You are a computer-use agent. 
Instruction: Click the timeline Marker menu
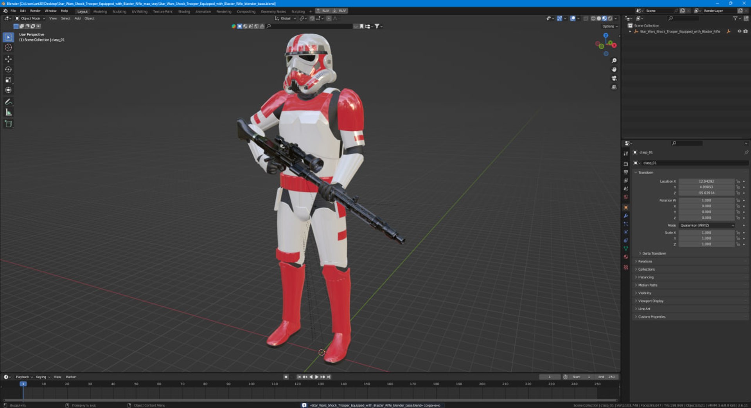[x=71, y=377]
